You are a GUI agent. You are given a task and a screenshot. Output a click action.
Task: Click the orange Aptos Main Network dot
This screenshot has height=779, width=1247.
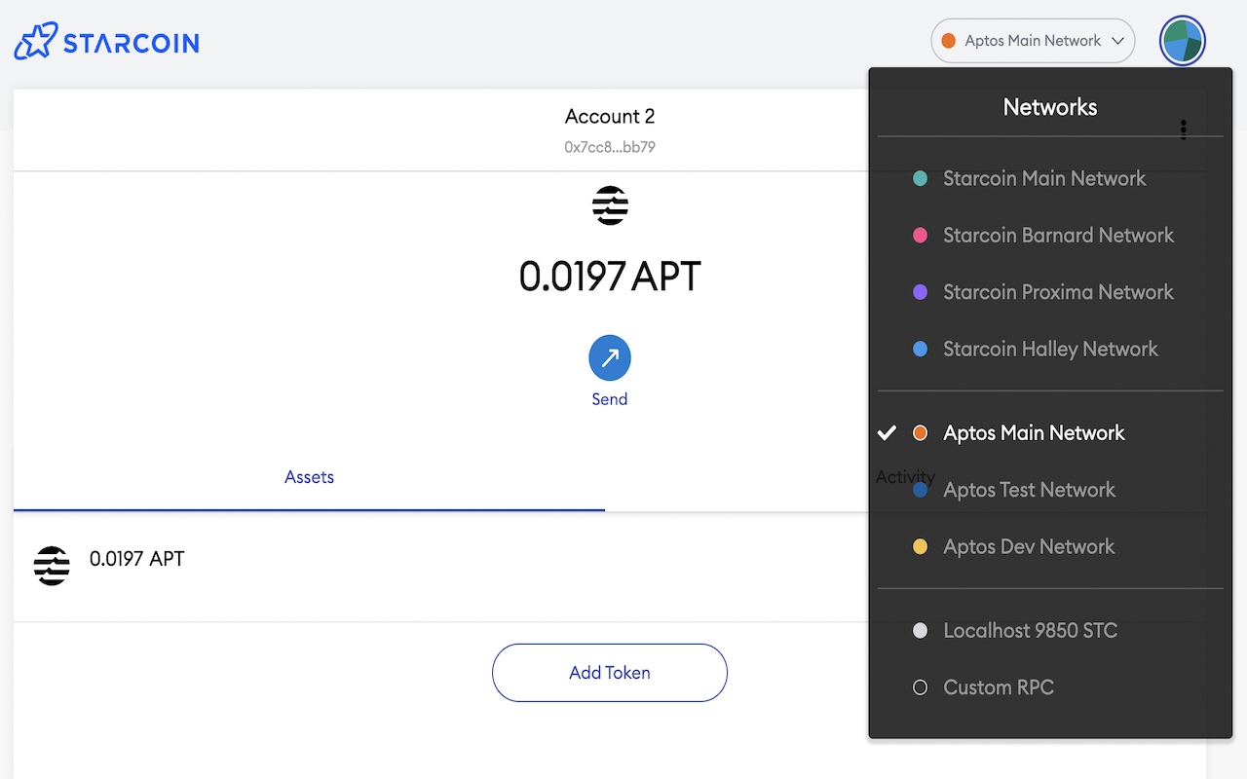point(920,433)
